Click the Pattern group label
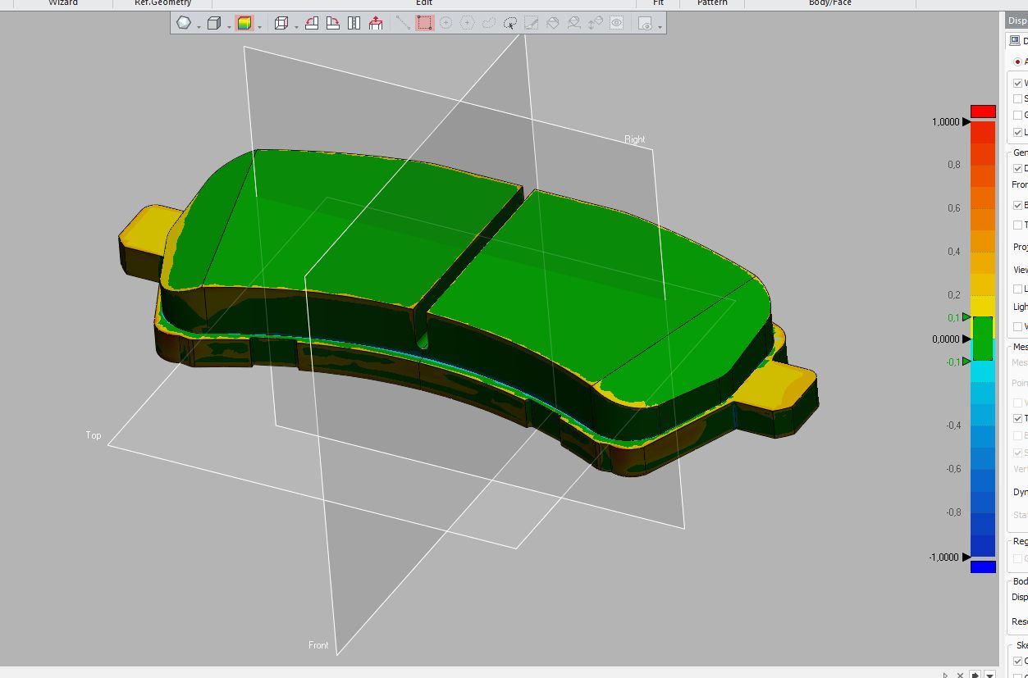Viewport: 1028px width, 678px height. tap(711, 3)
